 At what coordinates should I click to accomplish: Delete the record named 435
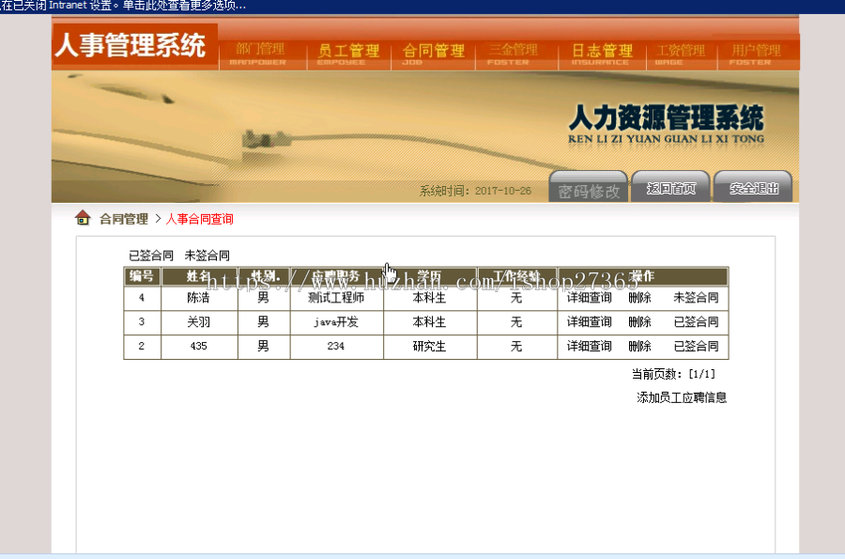(639, 346)
